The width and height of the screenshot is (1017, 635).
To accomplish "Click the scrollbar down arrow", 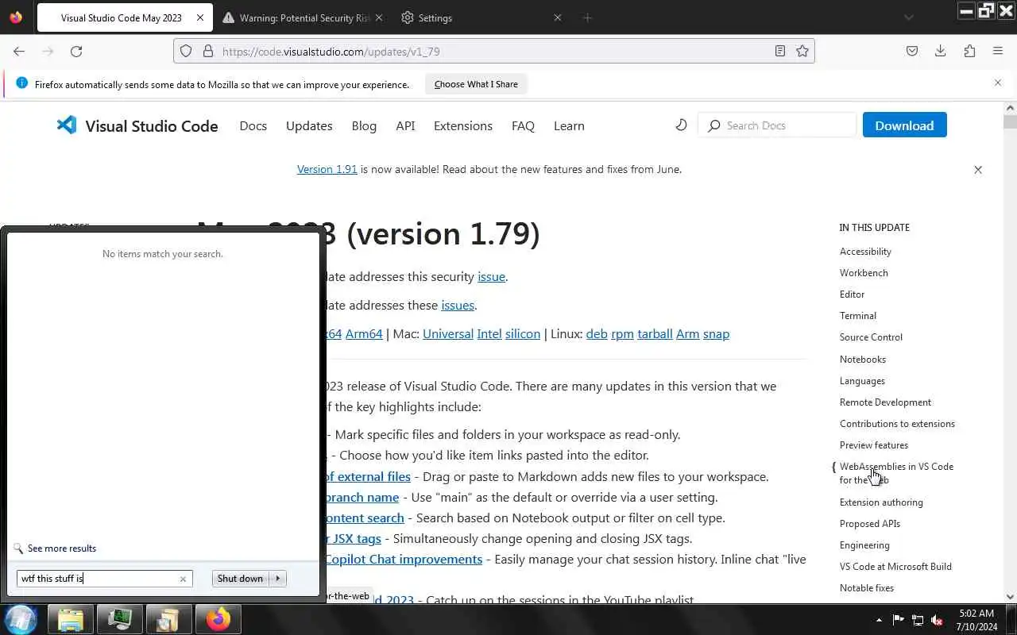I will pos(1010,596).
